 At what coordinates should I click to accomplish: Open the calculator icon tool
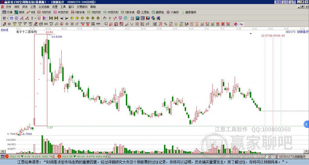[x=137, y=18]
